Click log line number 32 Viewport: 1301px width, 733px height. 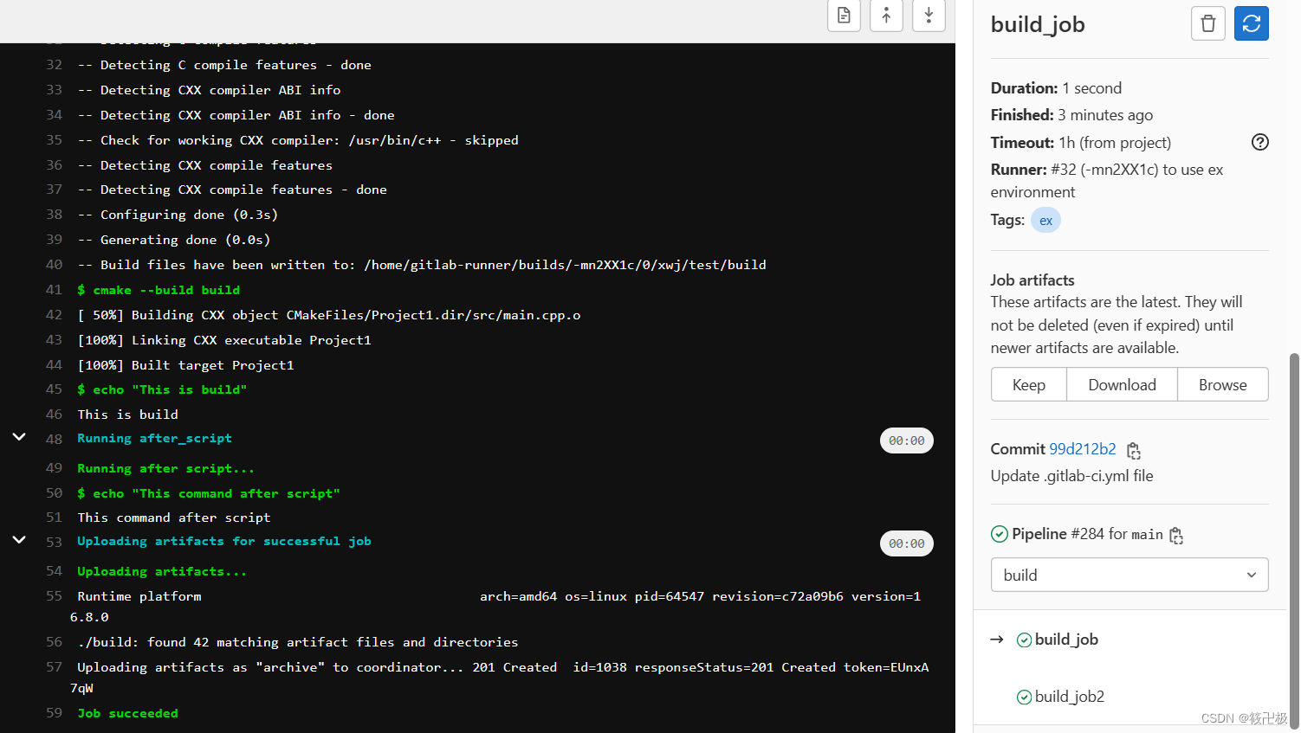(54, 65)
